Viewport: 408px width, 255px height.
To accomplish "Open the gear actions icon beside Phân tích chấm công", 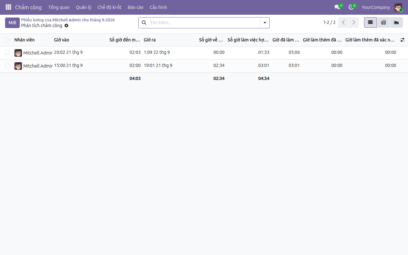I will [66, 25].
